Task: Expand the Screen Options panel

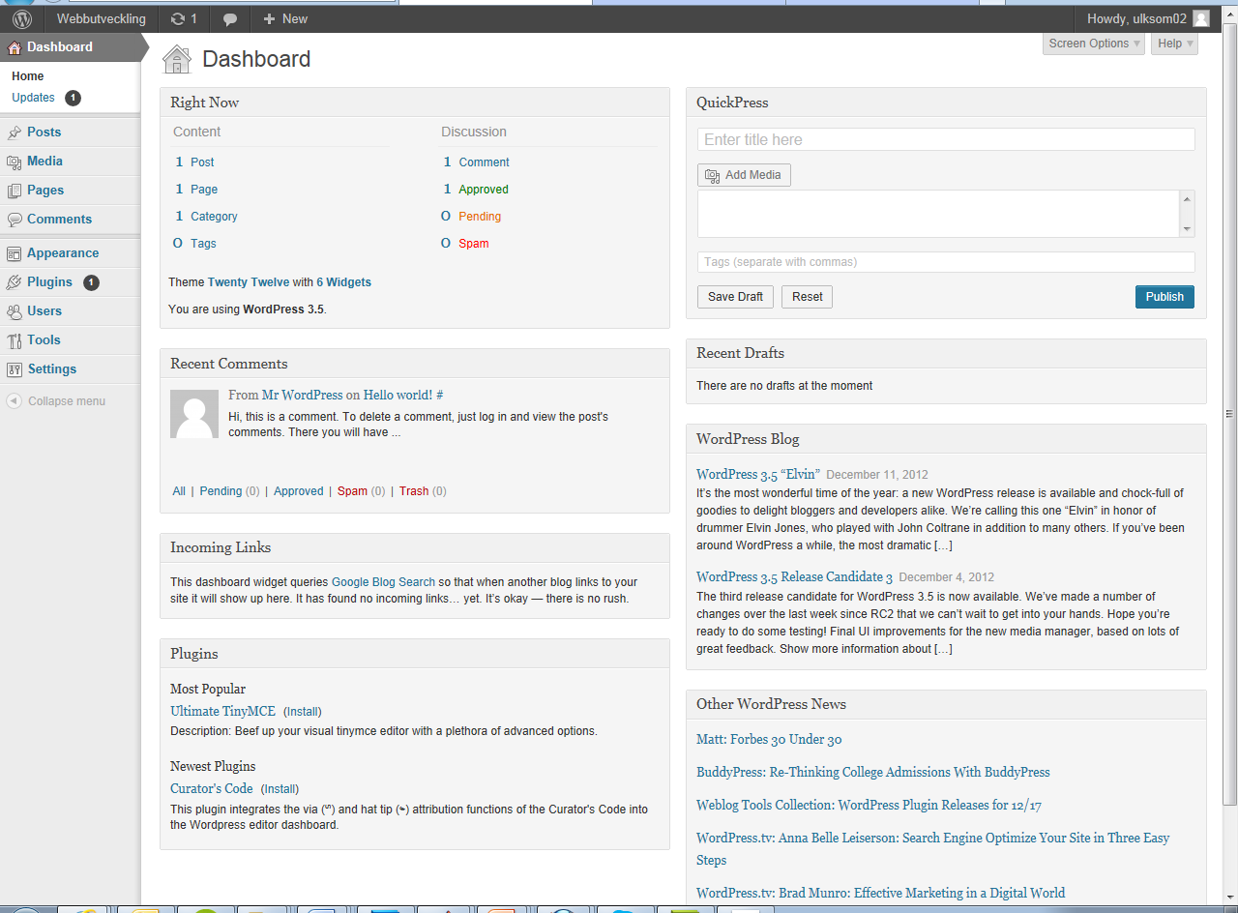Action: coord(1094,44)
